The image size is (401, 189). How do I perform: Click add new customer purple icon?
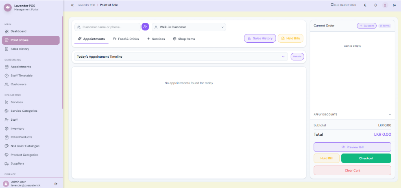tap(145, 26)
